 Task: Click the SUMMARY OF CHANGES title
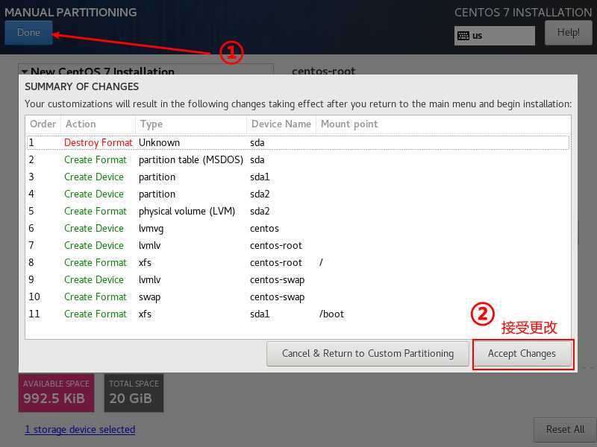[82, 86]
